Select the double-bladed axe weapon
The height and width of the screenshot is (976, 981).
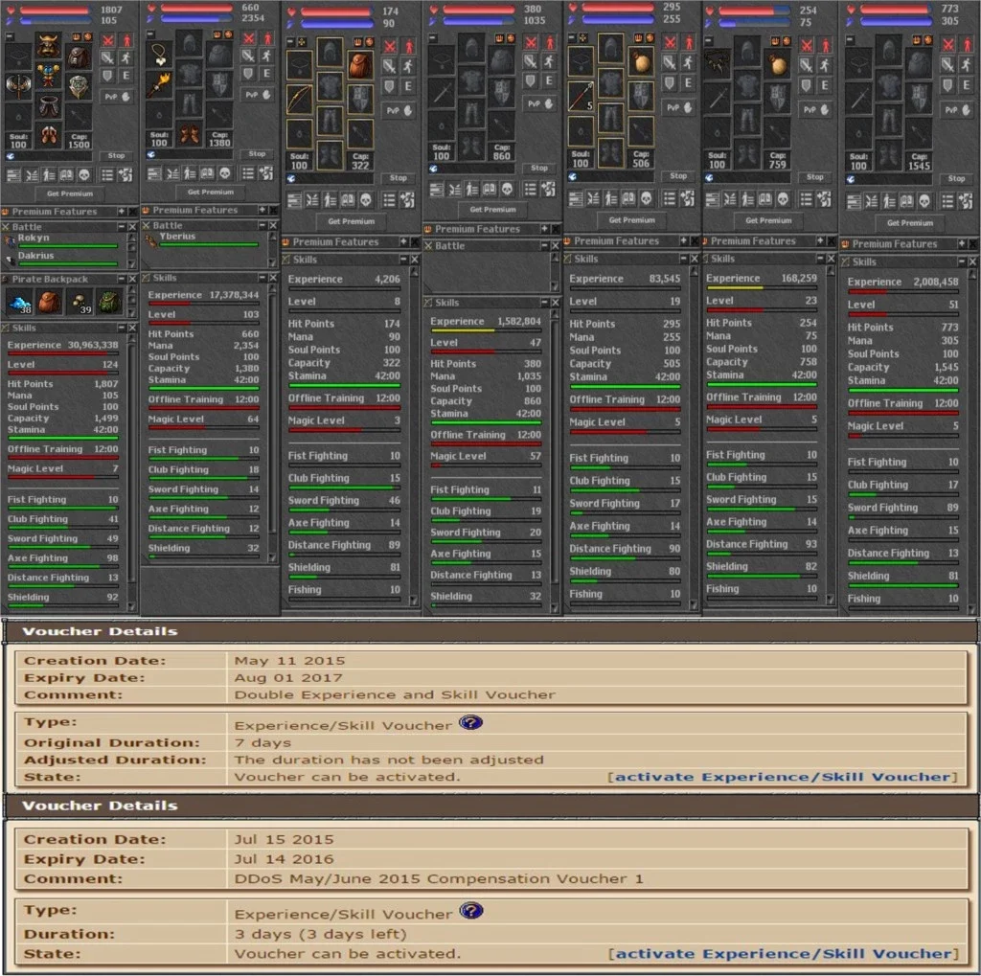[18, 87]
